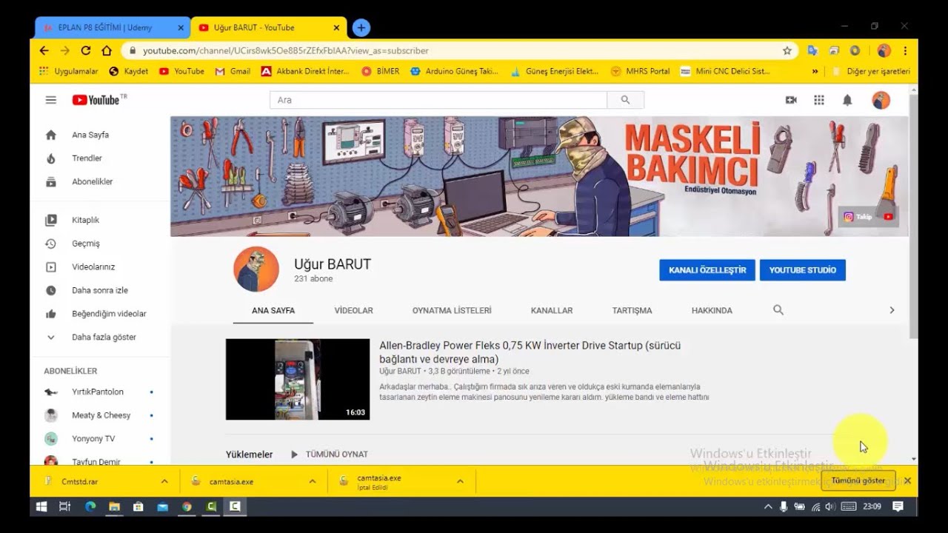Open MHRS Portal bookmark
This screenshot has width=948, height=533.
pos(640,71)
